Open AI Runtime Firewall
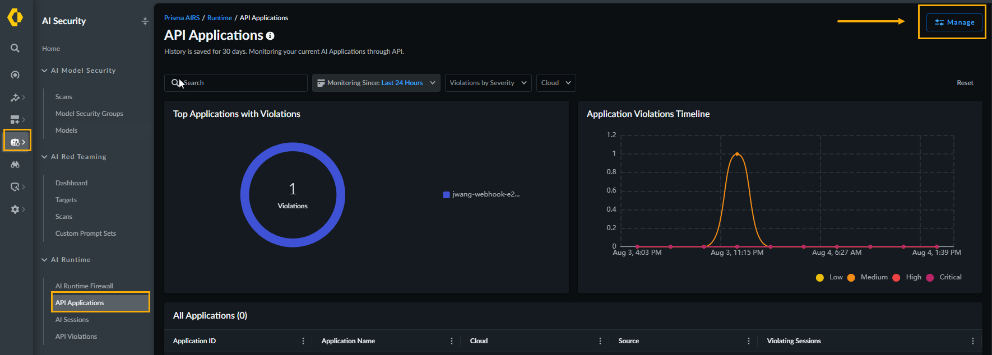This screenshot has width=992, height=355. pos(84,286)
